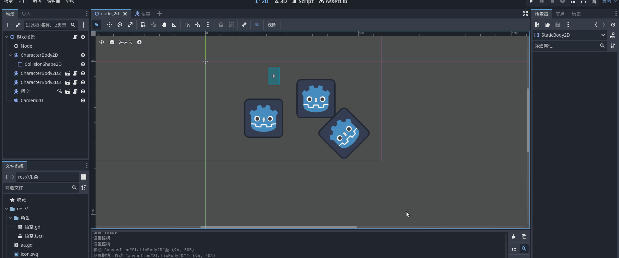The image size is (619, 258).
Task: Click the horizontal viewport scrollbar
Action: coord(279,227)
